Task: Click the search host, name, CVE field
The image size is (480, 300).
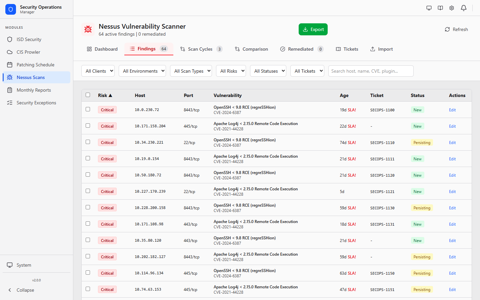Action: 371,71
